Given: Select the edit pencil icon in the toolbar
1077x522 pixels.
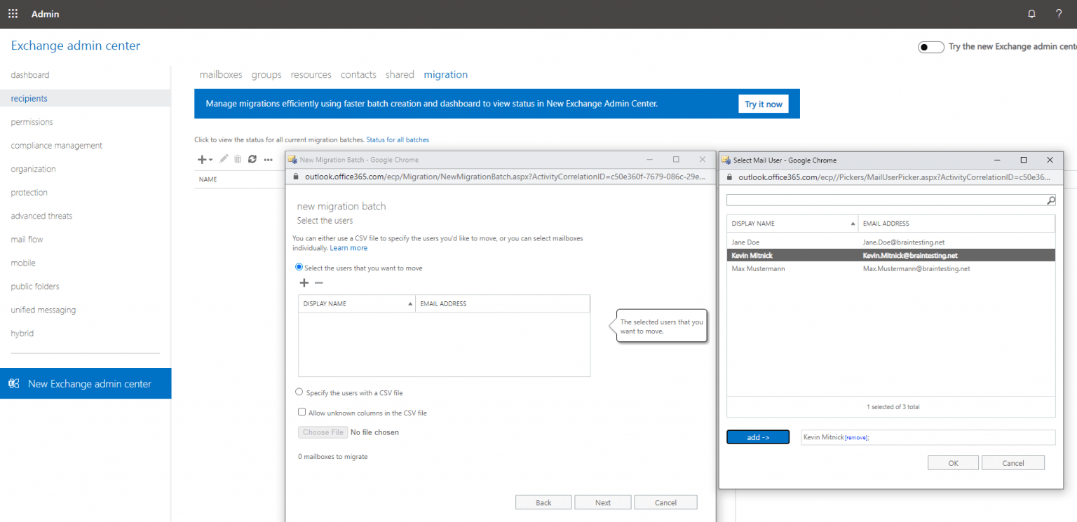Looking at the screenshot, I should pyautogui.click(x=223, y=159).
